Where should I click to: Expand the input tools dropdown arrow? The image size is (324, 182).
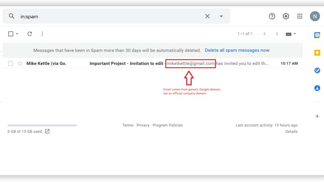tap(295, 34)
